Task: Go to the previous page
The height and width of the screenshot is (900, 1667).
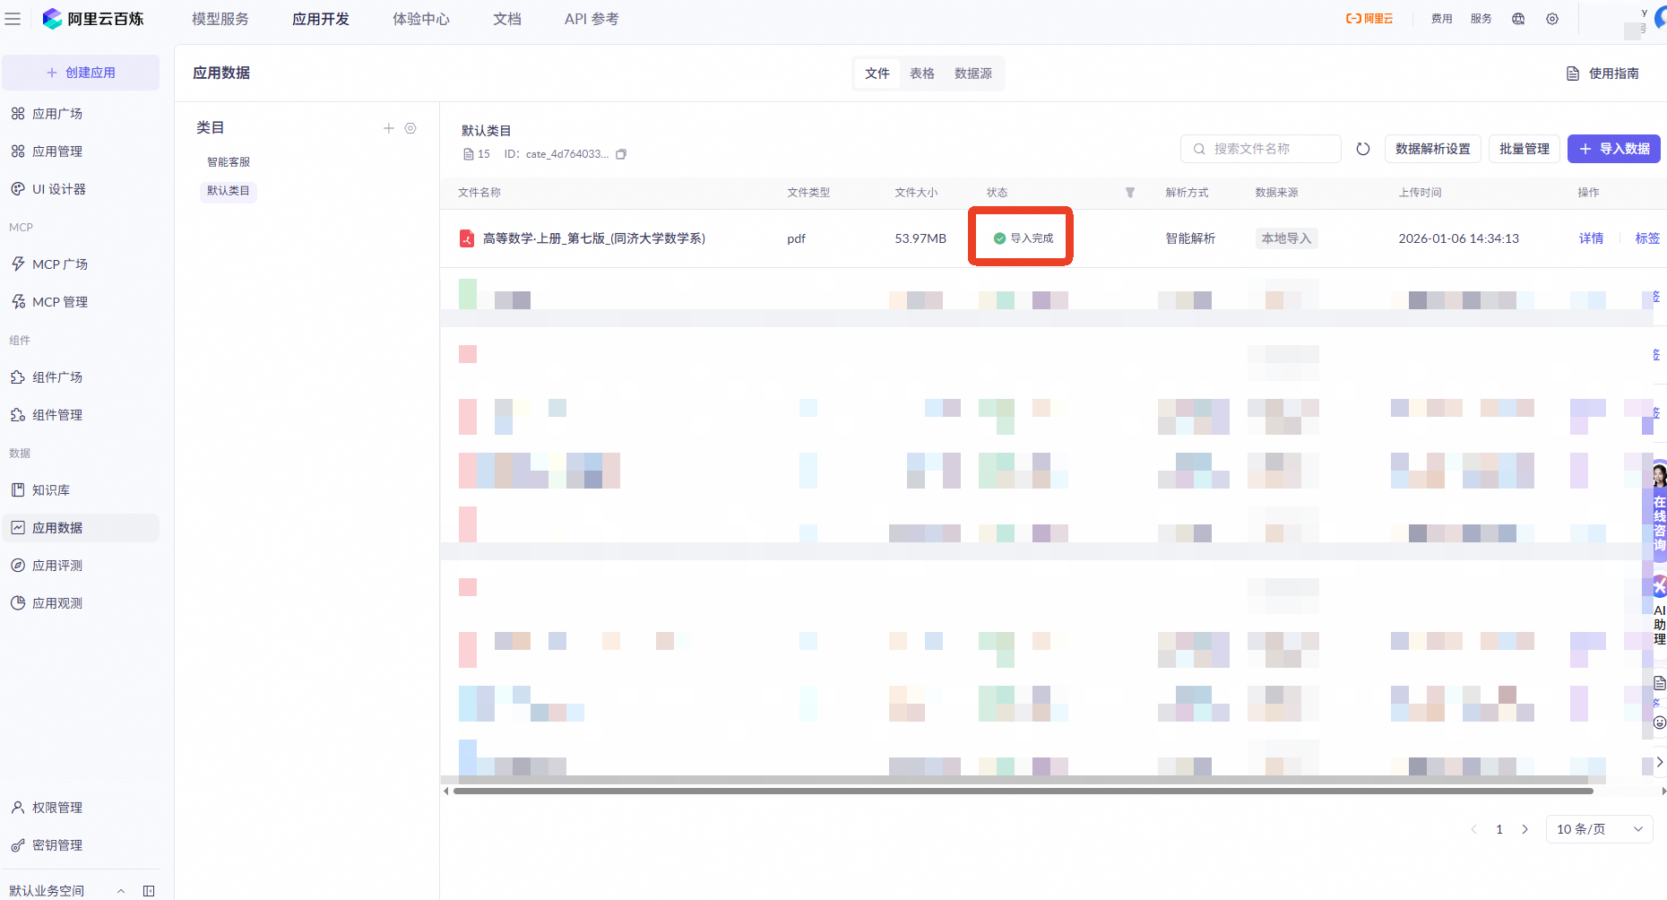Action: (x=1473, y=829)
